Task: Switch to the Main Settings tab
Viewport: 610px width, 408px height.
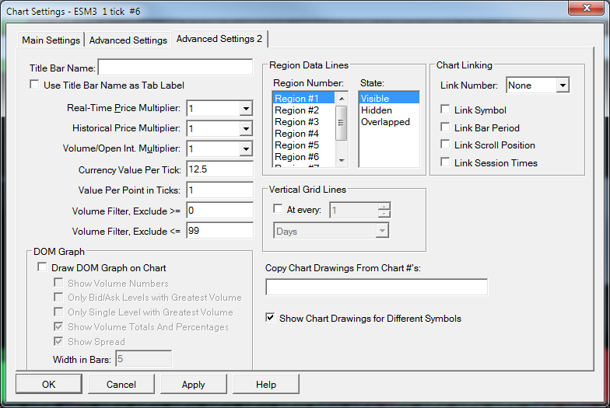Action: (51, 40)
